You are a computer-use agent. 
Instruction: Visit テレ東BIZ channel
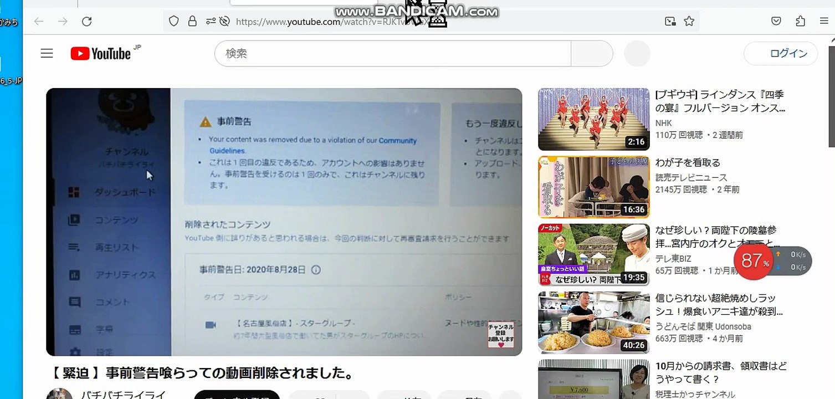pyautogui.click(x=673, y=259)
